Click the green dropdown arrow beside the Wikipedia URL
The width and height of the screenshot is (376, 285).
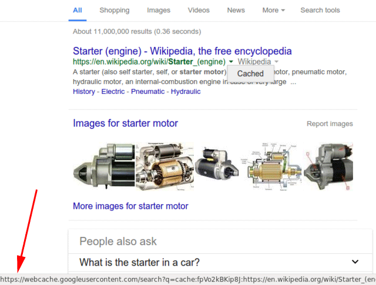(231, 62)
